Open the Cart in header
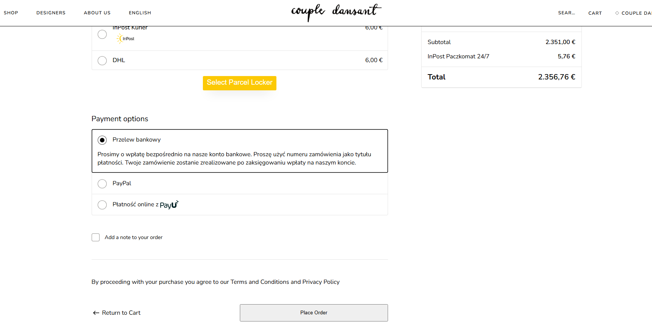 [595, 13]
